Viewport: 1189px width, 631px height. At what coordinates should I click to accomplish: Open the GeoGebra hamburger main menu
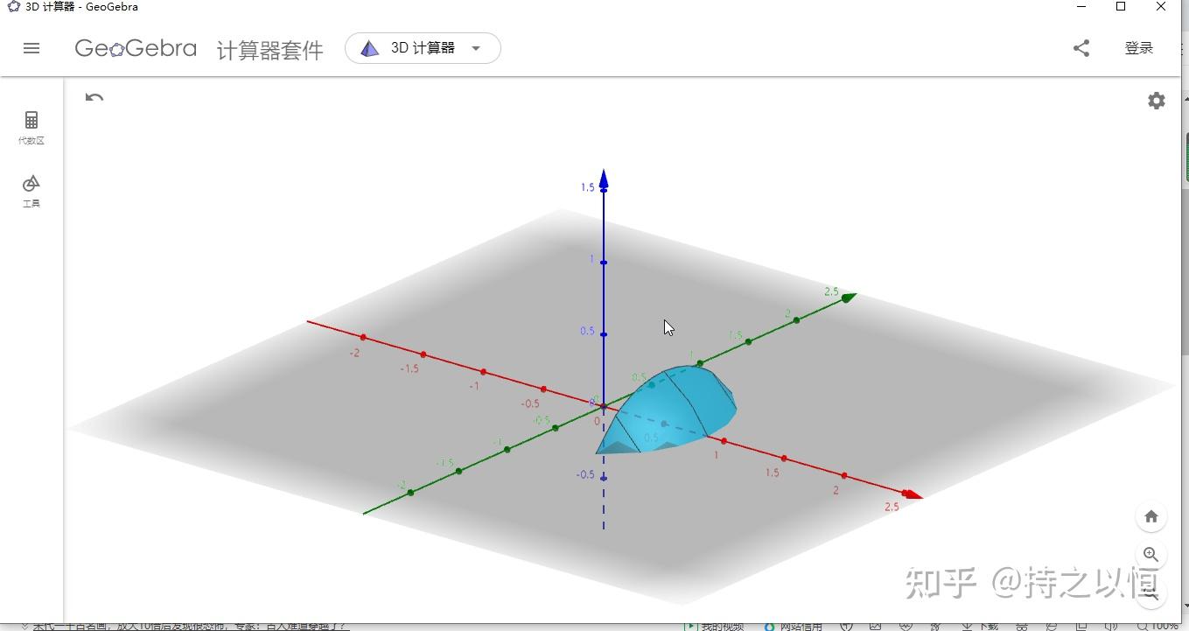tap(31, 48)
